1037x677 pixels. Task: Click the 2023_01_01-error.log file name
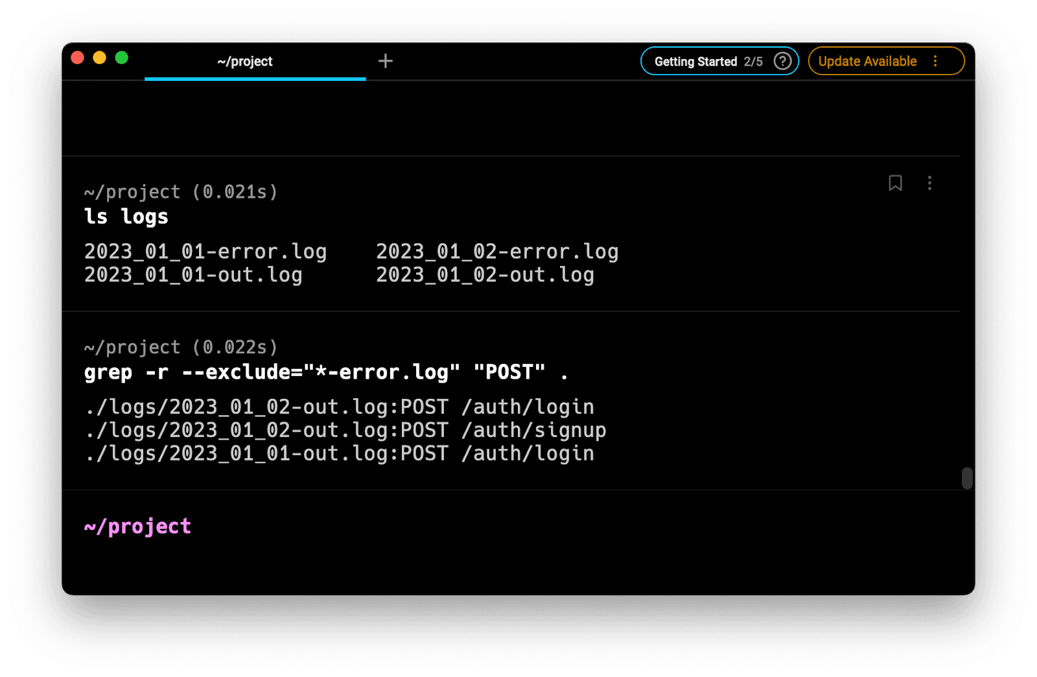(205, 252)
